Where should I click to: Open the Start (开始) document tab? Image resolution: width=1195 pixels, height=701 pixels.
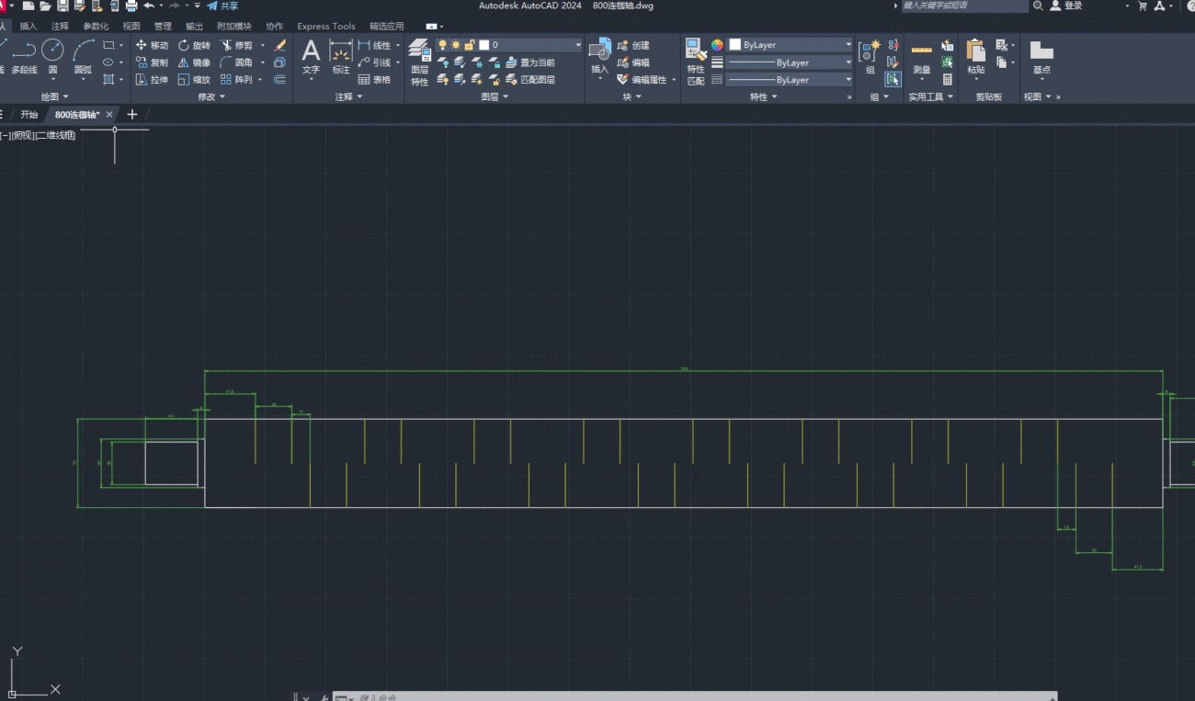[29, 115]
